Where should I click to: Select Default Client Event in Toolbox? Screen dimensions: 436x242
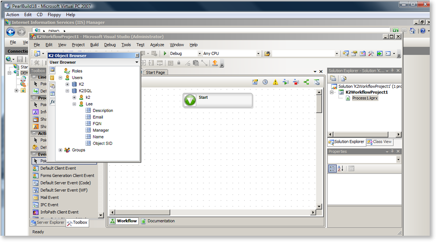pos(58,168)
